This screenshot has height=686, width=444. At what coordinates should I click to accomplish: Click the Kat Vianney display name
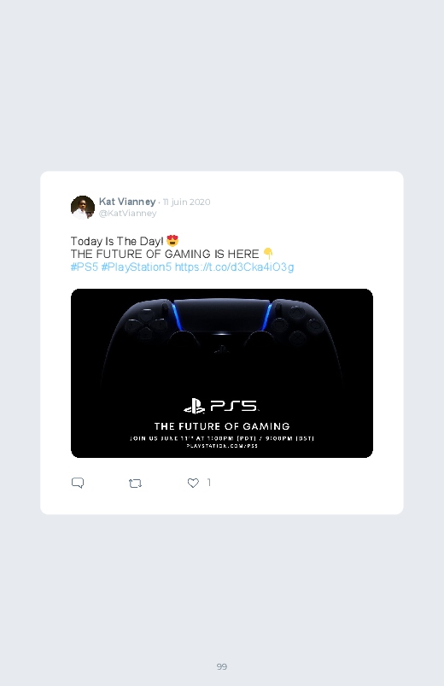127,202
